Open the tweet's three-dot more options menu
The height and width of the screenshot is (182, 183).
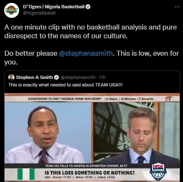point(177,7)
